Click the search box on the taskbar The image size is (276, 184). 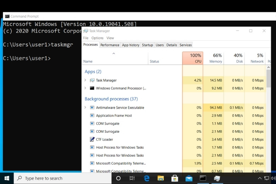(x=63, y=178)
